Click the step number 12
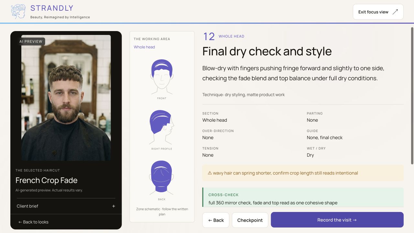The image size is (414, 233). point(209,37)
